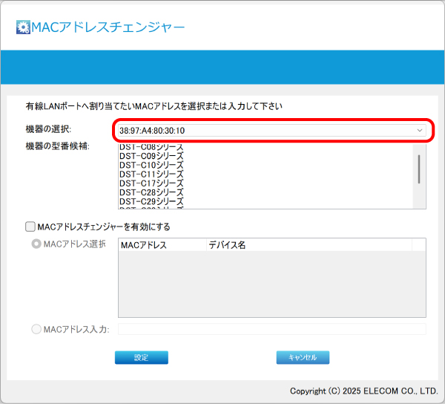Viewport: 445px width, 404px height.
Task: Enable MACアドレスチェンジャーを有効にする checkbox
Action: tap(30, 227)
